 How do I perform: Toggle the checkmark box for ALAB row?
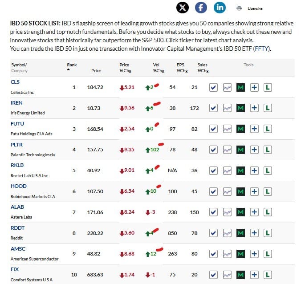[x=213, y=212]
